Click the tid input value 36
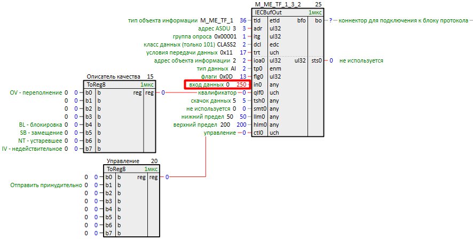 [243, 20]
